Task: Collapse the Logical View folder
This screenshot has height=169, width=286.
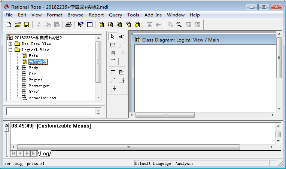Action: tap(10, 50)
